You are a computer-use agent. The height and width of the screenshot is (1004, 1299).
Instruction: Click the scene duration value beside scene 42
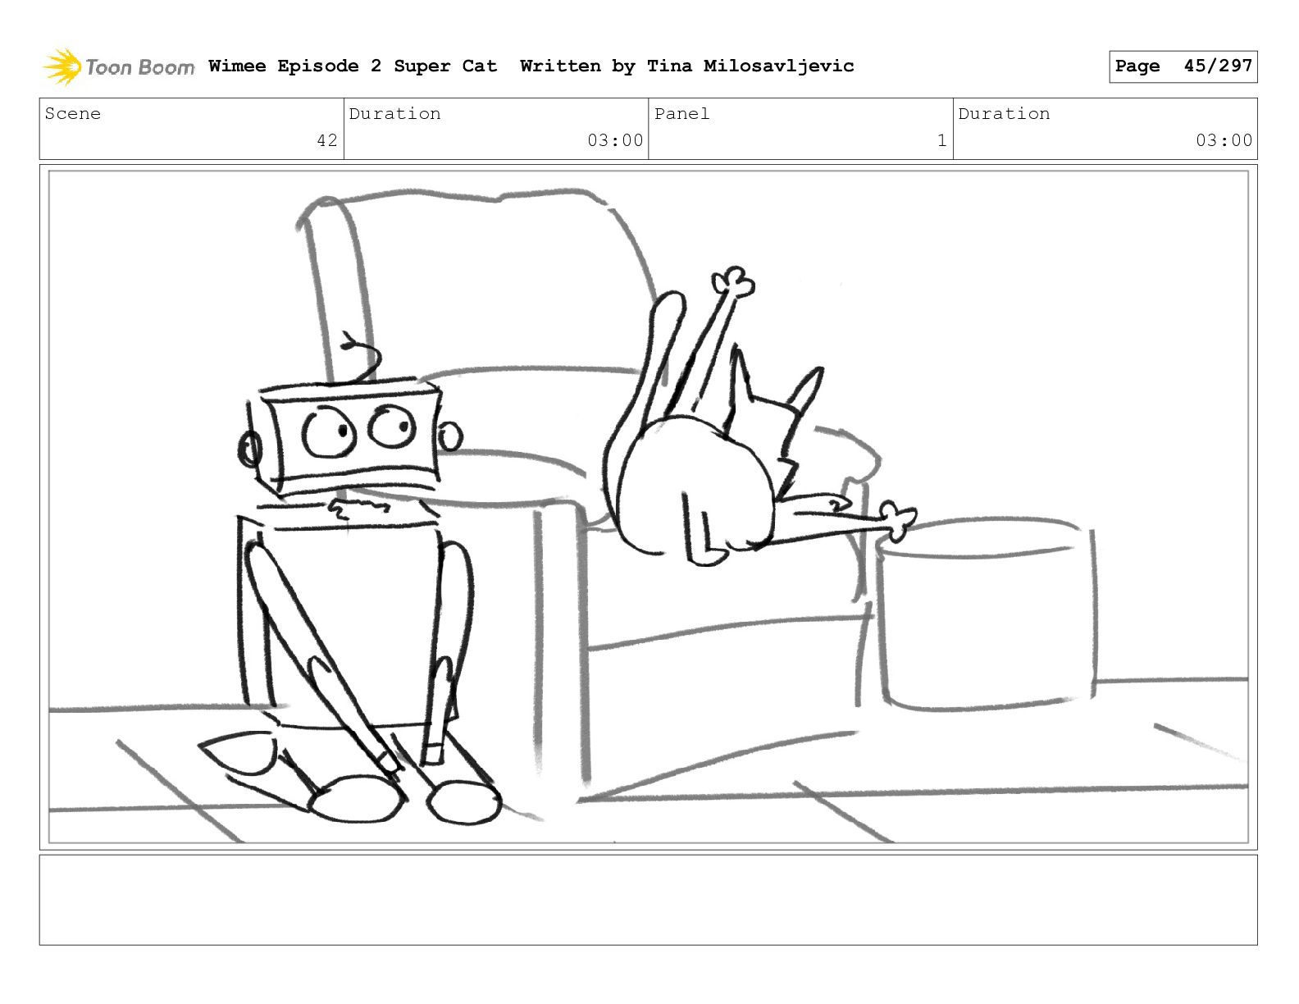tap(615, 140)
